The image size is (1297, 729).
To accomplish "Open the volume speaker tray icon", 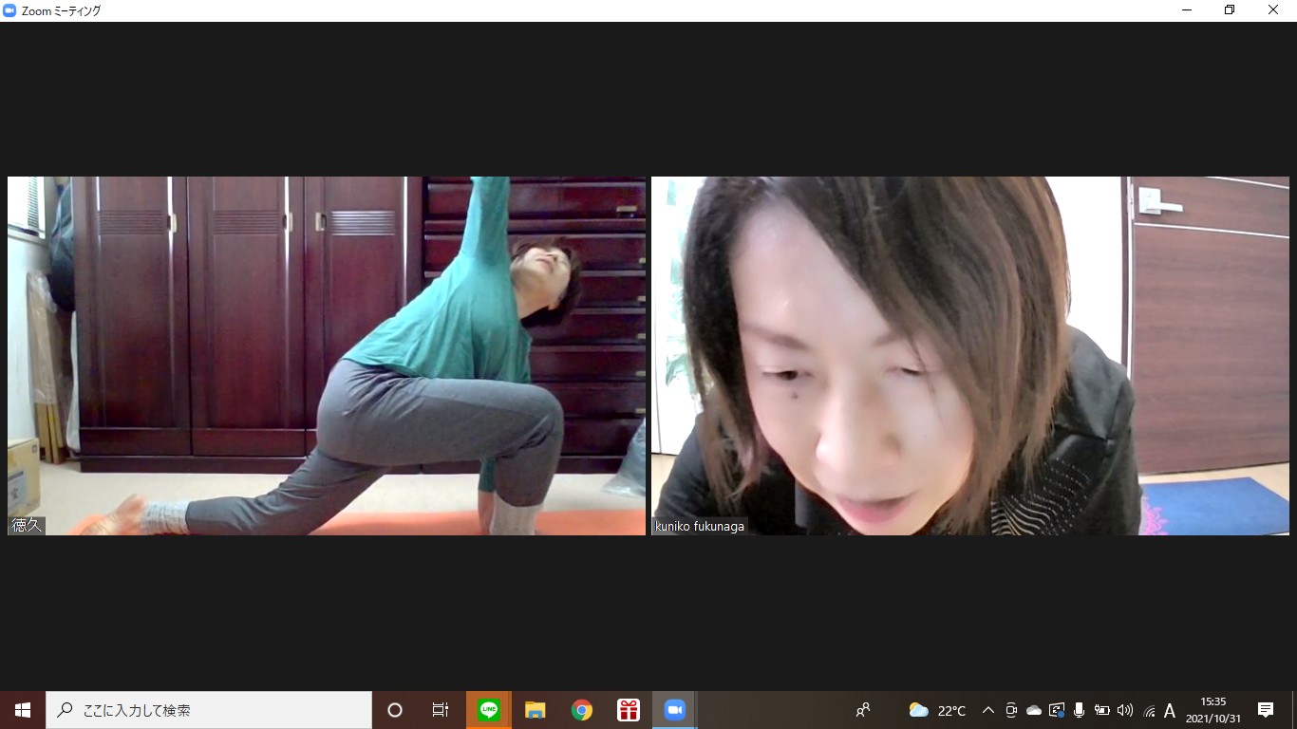I will tap(1125, 710).
